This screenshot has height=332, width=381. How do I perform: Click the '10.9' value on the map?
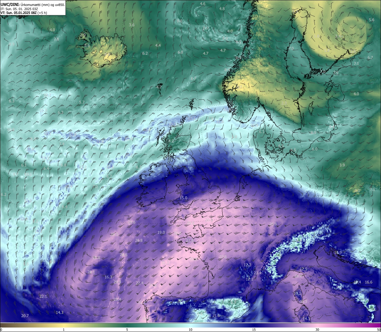coord(338,253)
